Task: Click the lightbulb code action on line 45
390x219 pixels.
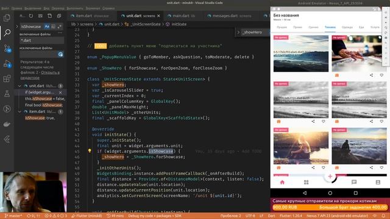Action: coord(90,151)
